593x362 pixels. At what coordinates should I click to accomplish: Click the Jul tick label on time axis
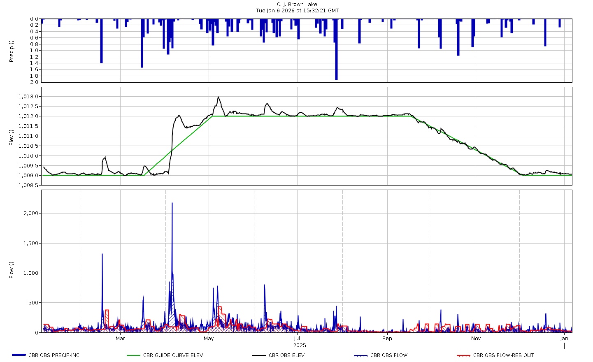297,339
